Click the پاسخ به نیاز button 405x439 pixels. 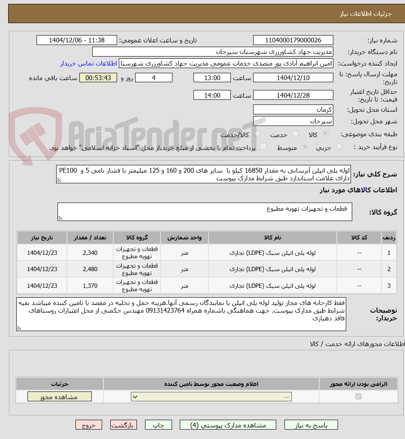tap(311, 425)
